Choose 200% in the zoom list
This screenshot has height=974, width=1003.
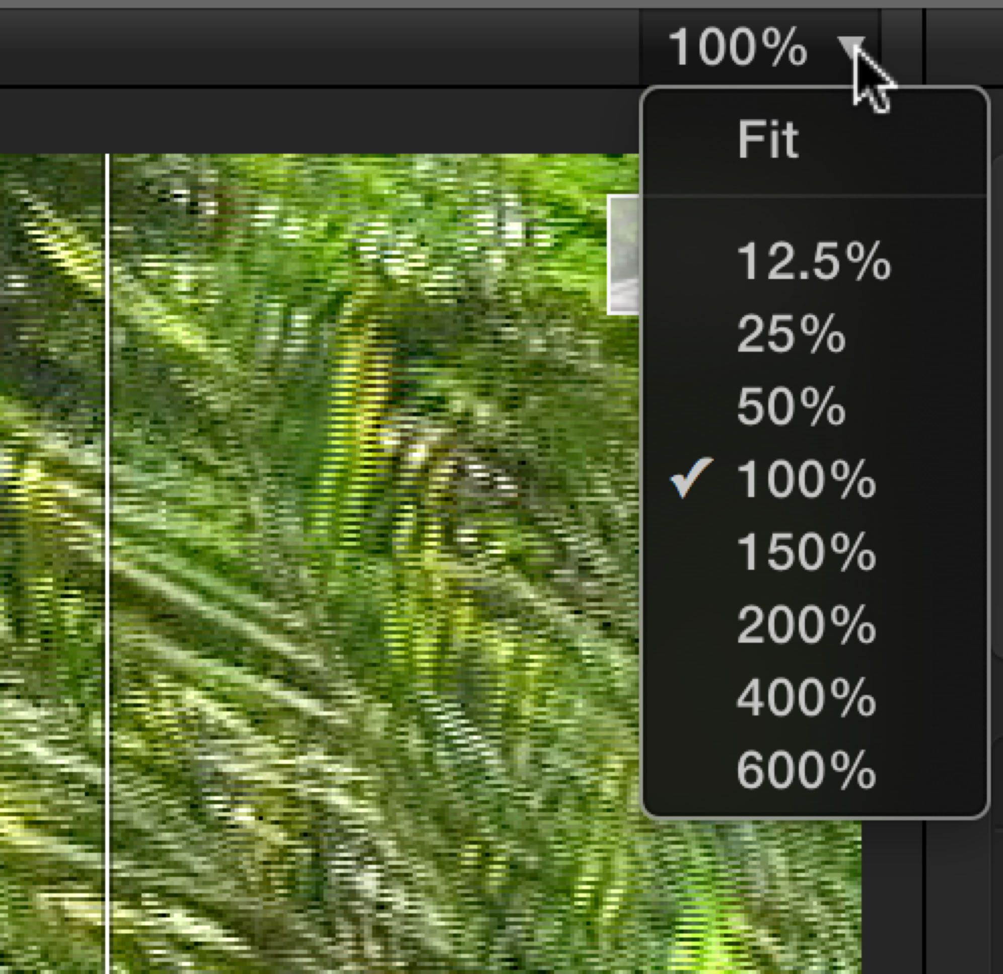coord(806,625)
